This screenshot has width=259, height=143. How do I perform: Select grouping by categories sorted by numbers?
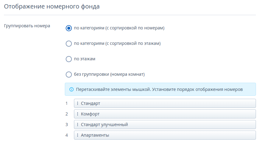pyautogui.click(x=69, y=28)
